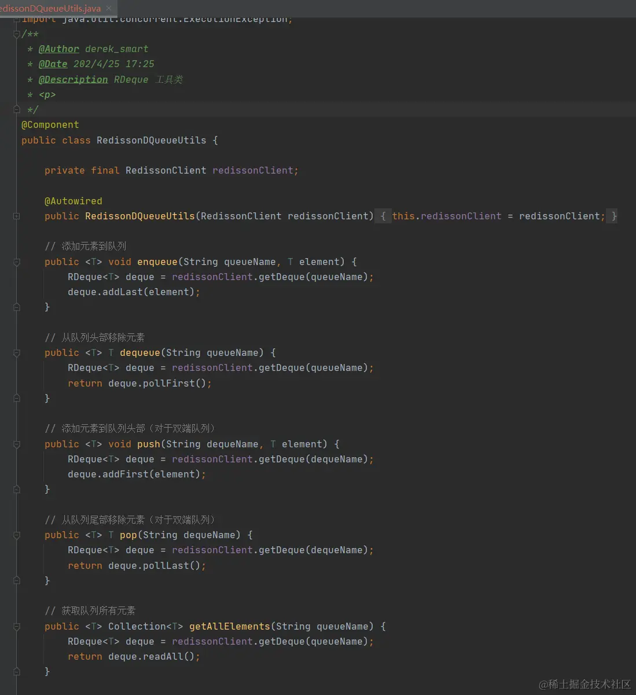The height and width of the screenshot is (695, 636).
Task: Click the <p> tag in Javadoc
Action: click(47, 94)
